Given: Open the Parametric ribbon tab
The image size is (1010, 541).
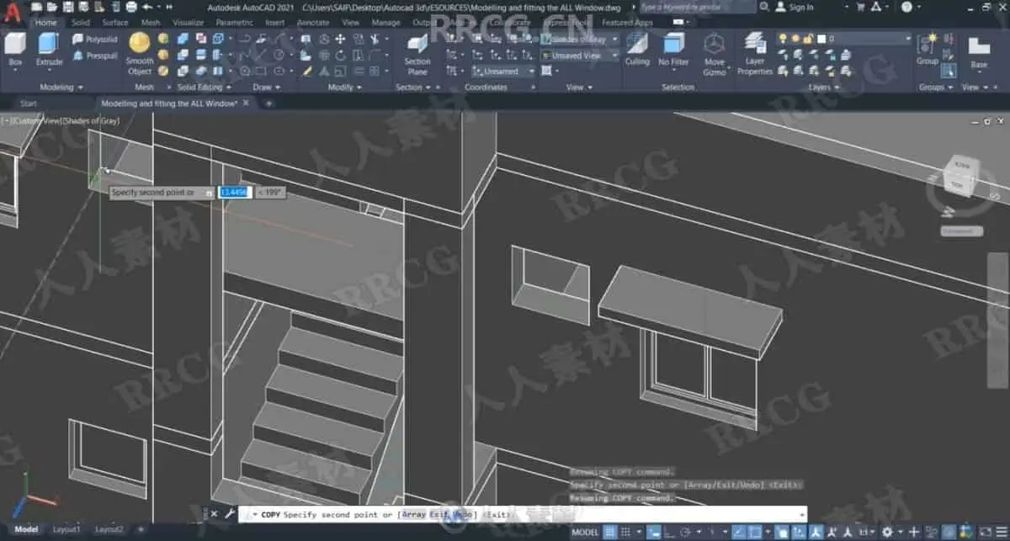Looking at the screenshot, I should (234, 23).
